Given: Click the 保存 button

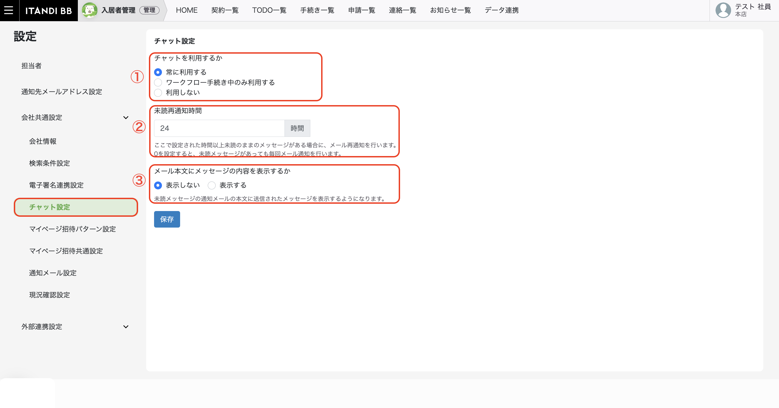Looking at the screenshot, I should tap(167, 219).
